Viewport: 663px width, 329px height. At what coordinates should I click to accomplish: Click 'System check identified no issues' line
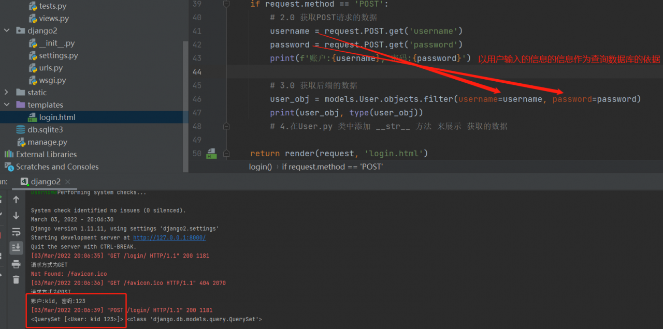[x=108, y=211]
